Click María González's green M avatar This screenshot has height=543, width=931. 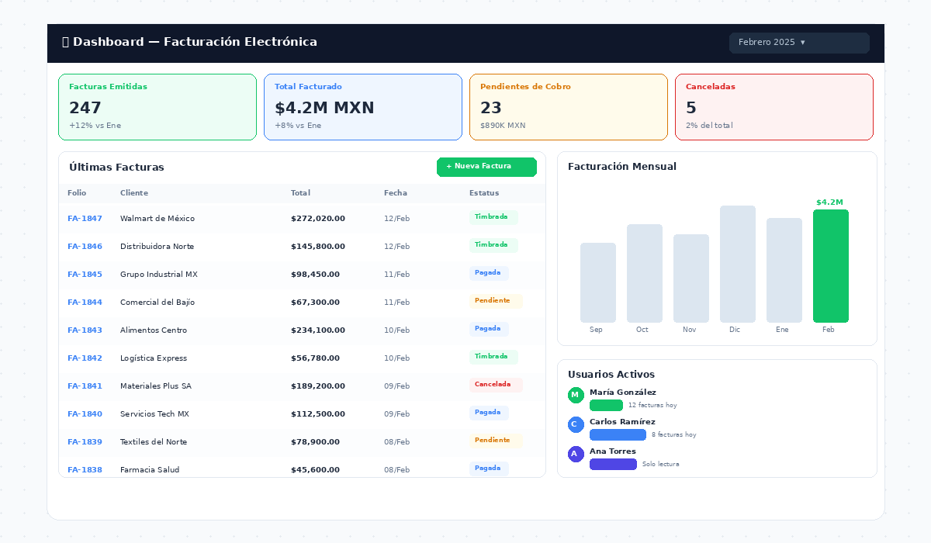tap(576, 396)
